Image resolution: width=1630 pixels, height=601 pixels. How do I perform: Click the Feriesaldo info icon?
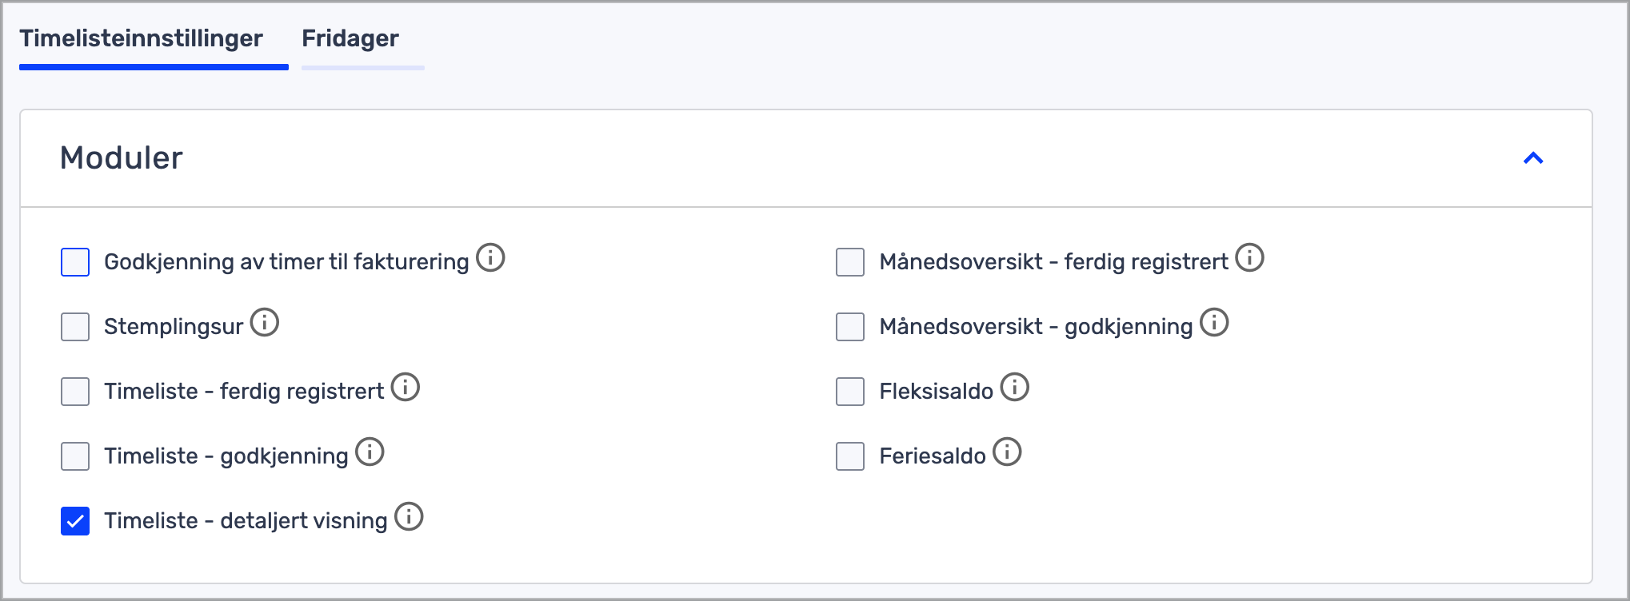coord(1007,452)
